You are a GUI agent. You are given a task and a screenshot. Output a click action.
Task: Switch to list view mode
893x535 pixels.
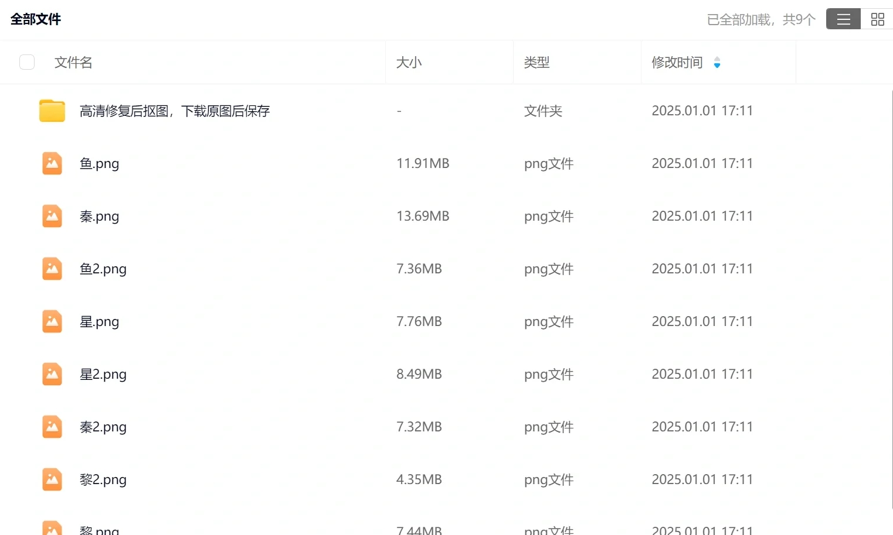pos(843,19)
